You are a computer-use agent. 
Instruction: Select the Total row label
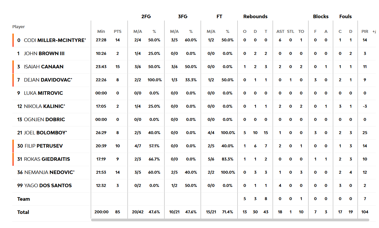pyautogui.click(x=23, y=212)
